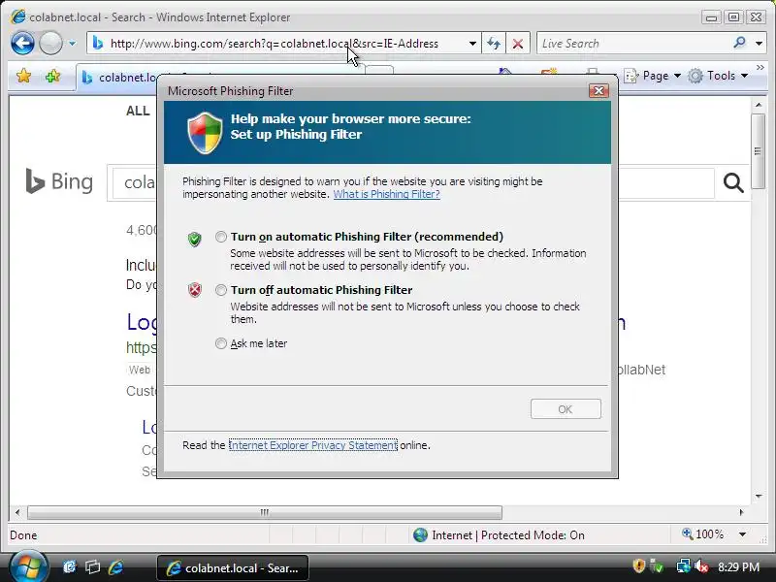Open the search provider options dropdown
Image resolution: width=776 pixels, height=582 pixels.
click(x=759, y=44)
